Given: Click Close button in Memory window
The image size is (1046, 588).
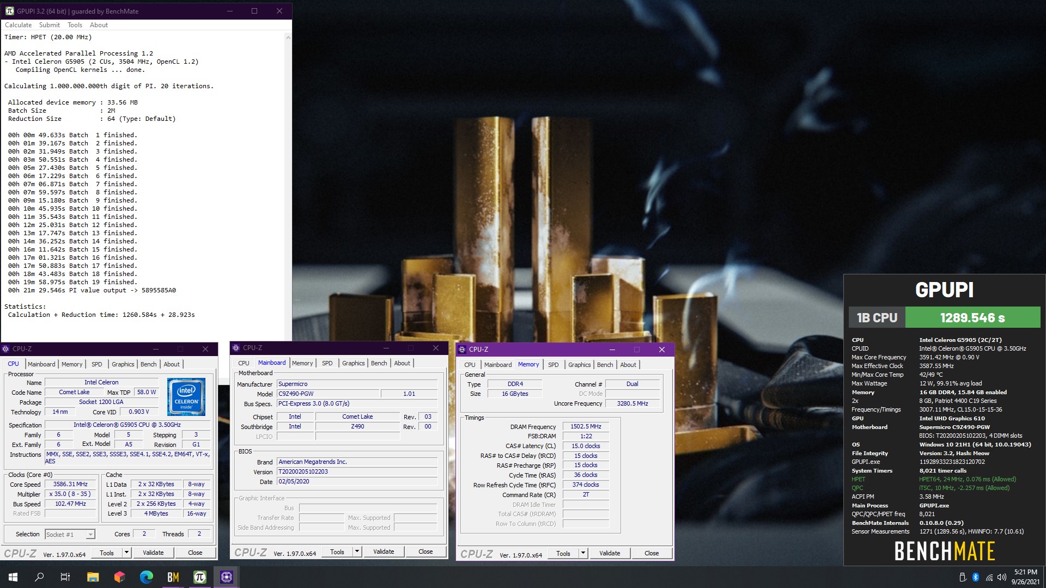Looking at the screenshot, I should click(x=652, y=553).
